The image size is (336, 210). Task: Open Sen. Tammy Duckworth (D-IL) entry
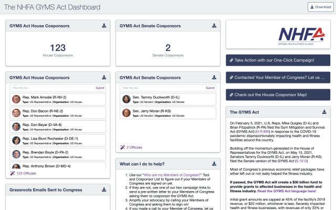(x=168, y=99)
